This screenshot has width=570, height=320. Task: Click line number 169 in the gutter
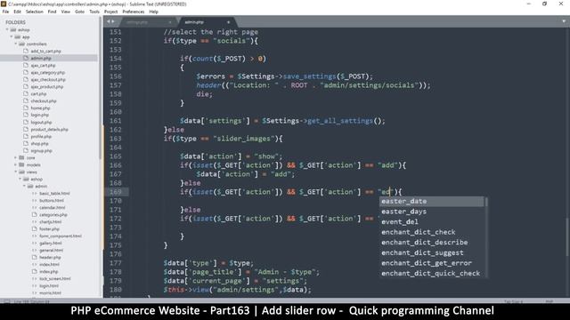116,192
